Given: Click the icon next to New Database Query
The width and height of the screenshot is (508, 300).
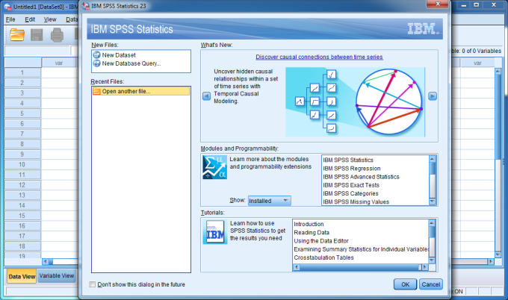Looking at the screenshot, I should pyautogui.click(x=96, y=63).
